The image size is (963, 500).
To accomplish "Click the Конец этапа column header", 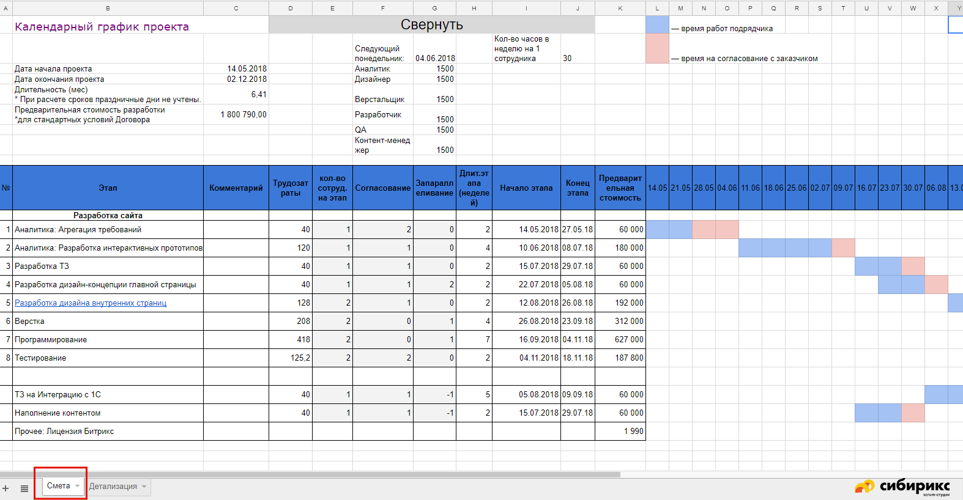I will pos(578,188).
